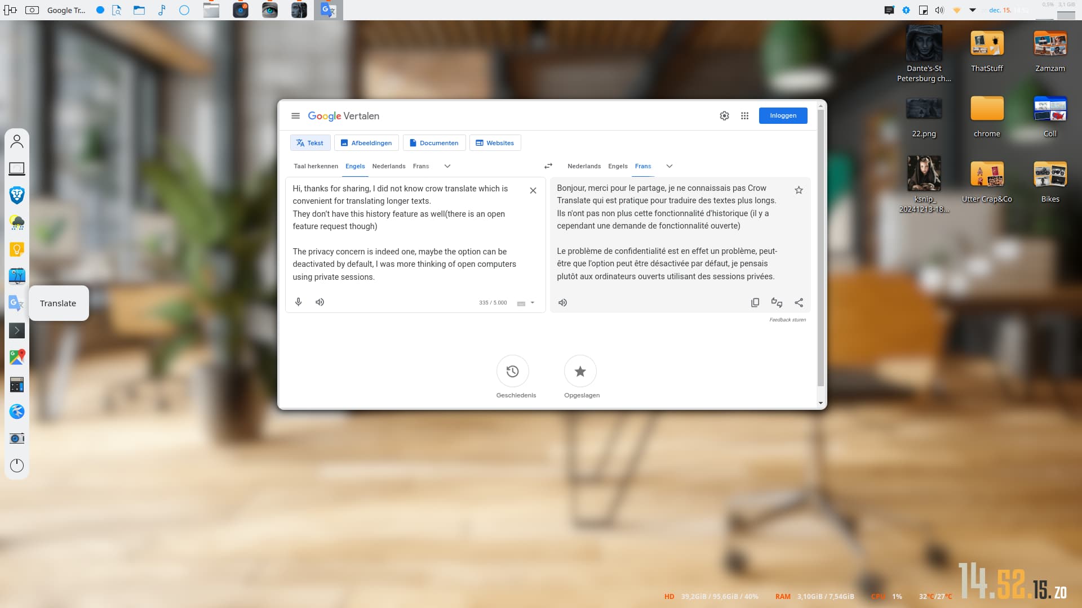Open the camera screenshot app in dock
This screenshot has width=1082, height=608.
pos(17,439)
